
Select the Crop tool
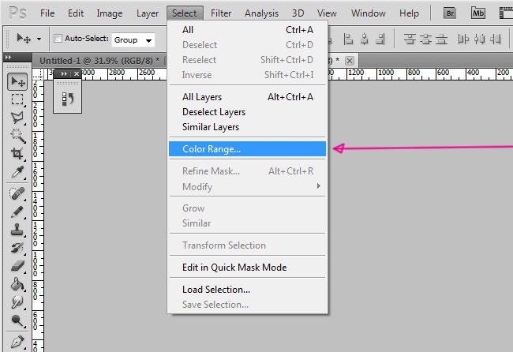pyautogui.click(x=17, y=154)
